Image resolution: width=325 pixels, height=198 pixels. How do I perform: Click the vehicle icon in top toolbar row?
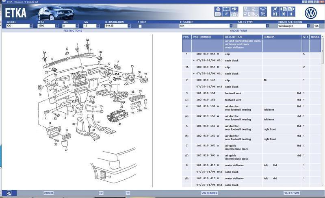coord(234,9)
